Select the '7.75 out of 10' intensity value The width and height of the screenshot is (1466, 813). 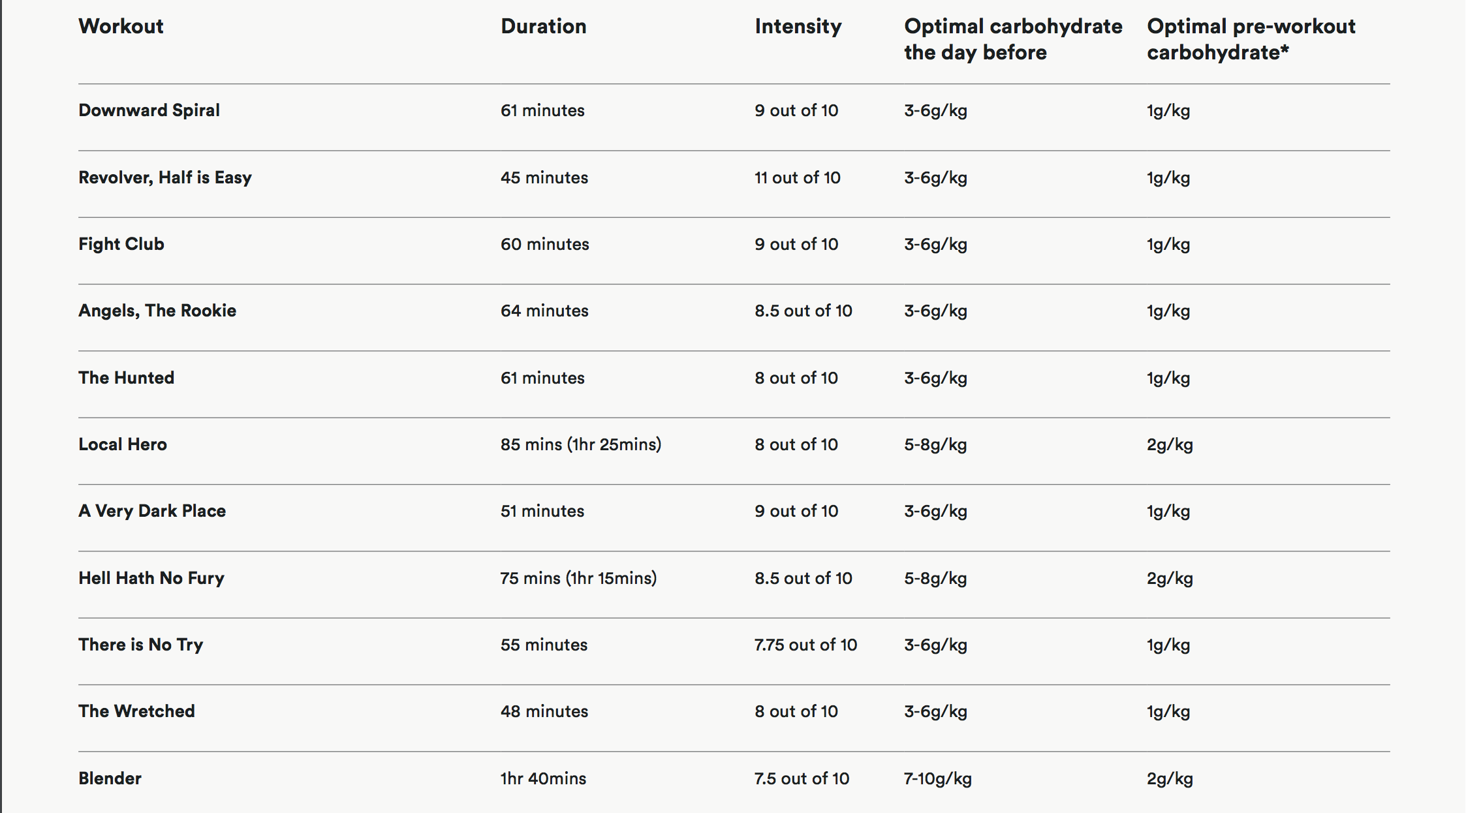click(x=805, y=645)
